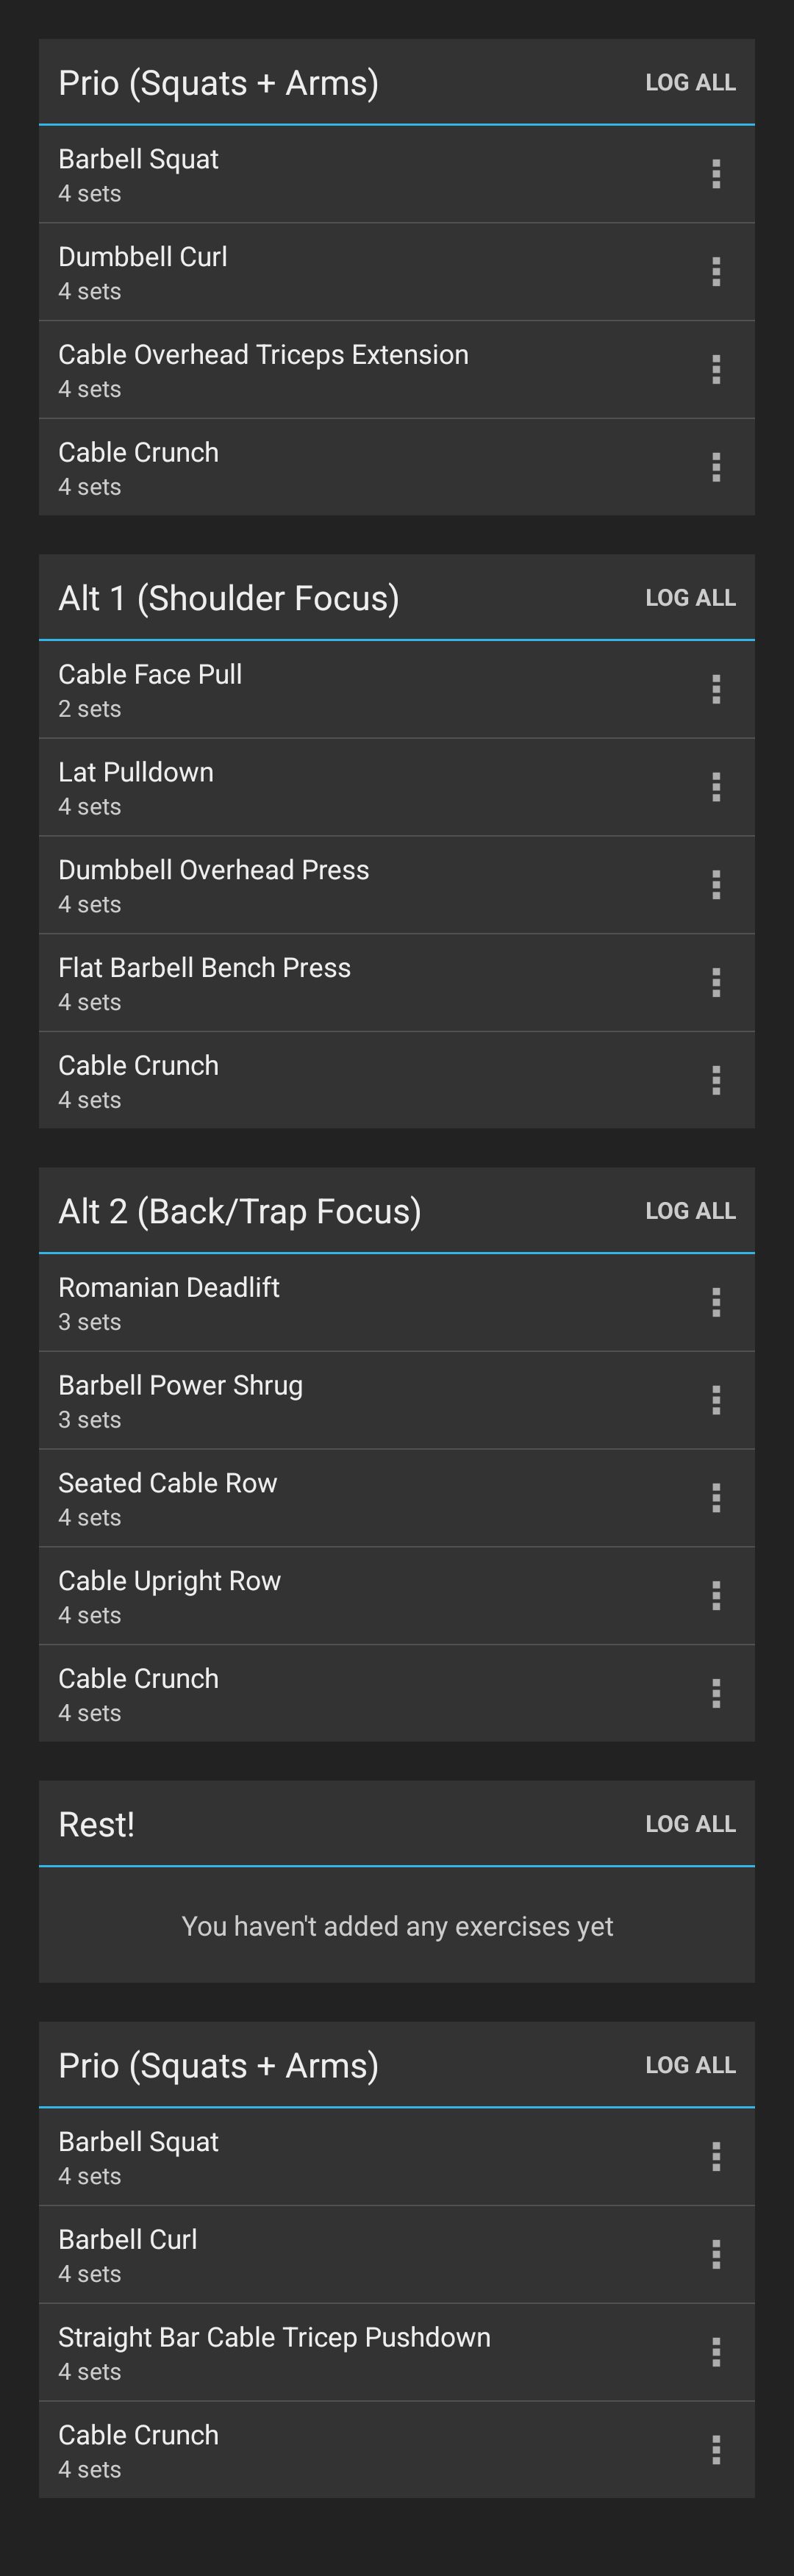This screenshot has width=794, height=2576.
Task: Select the Rest! day title
Action: pos(97,1824)
